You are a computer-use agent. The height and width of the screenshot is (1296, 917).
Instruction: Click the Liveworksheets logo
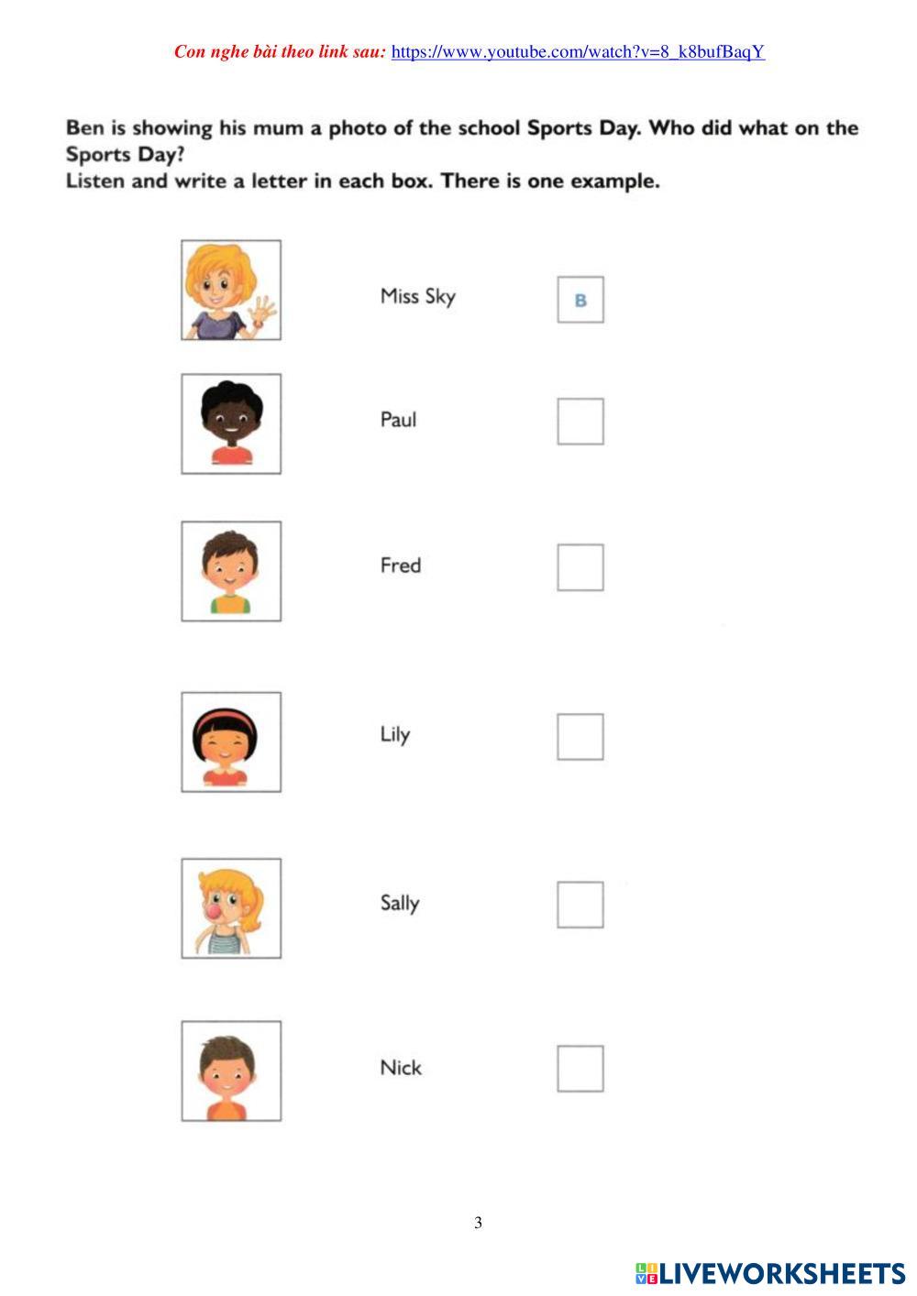click(x=770, y=1273)
